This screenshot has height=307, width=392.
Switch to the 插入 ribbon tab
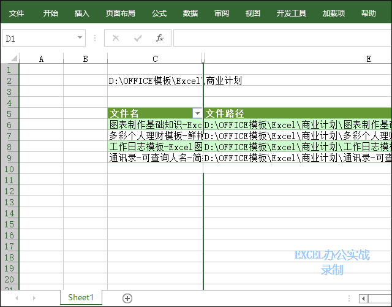tap(82, 13)
